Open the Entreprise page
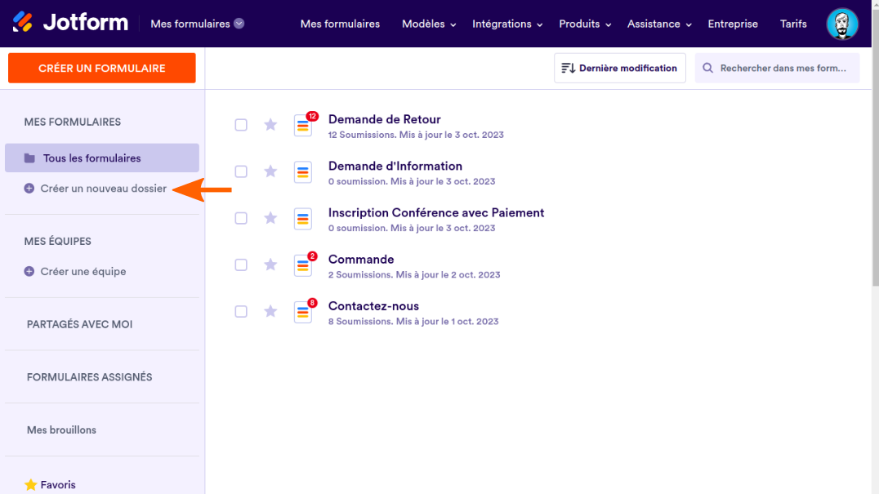 tap(733, 24)
